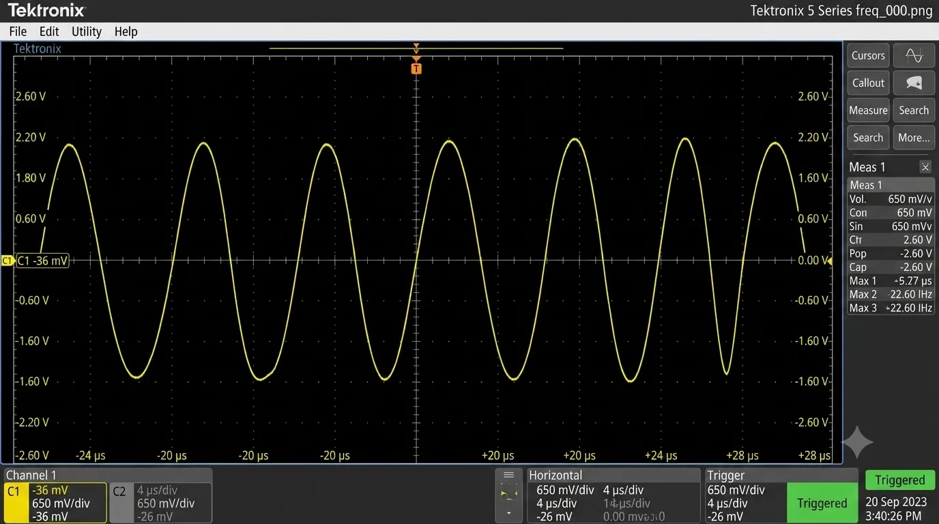Enable the C2 channel badge
Viewport: 939px width, 524px height.
119,503
